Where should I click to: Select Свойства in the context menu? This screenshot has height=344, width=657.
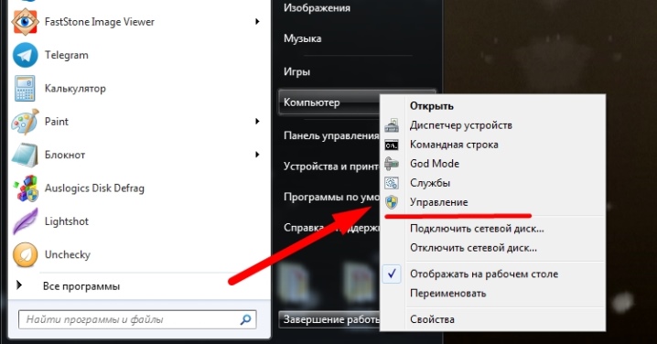(432, 319)
